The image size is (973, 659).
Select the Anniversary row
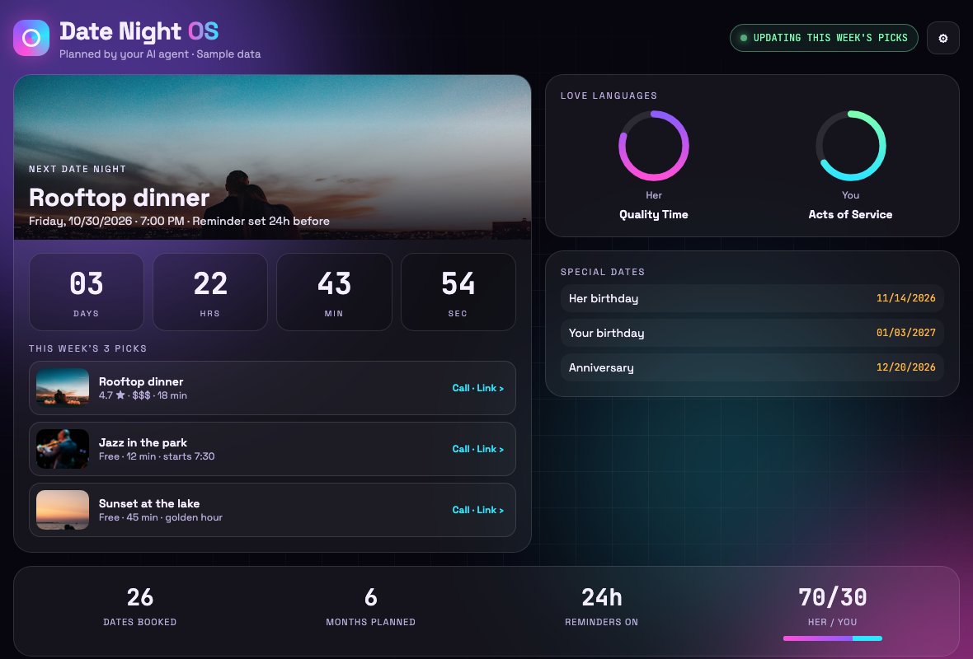(x=751, y=367)
